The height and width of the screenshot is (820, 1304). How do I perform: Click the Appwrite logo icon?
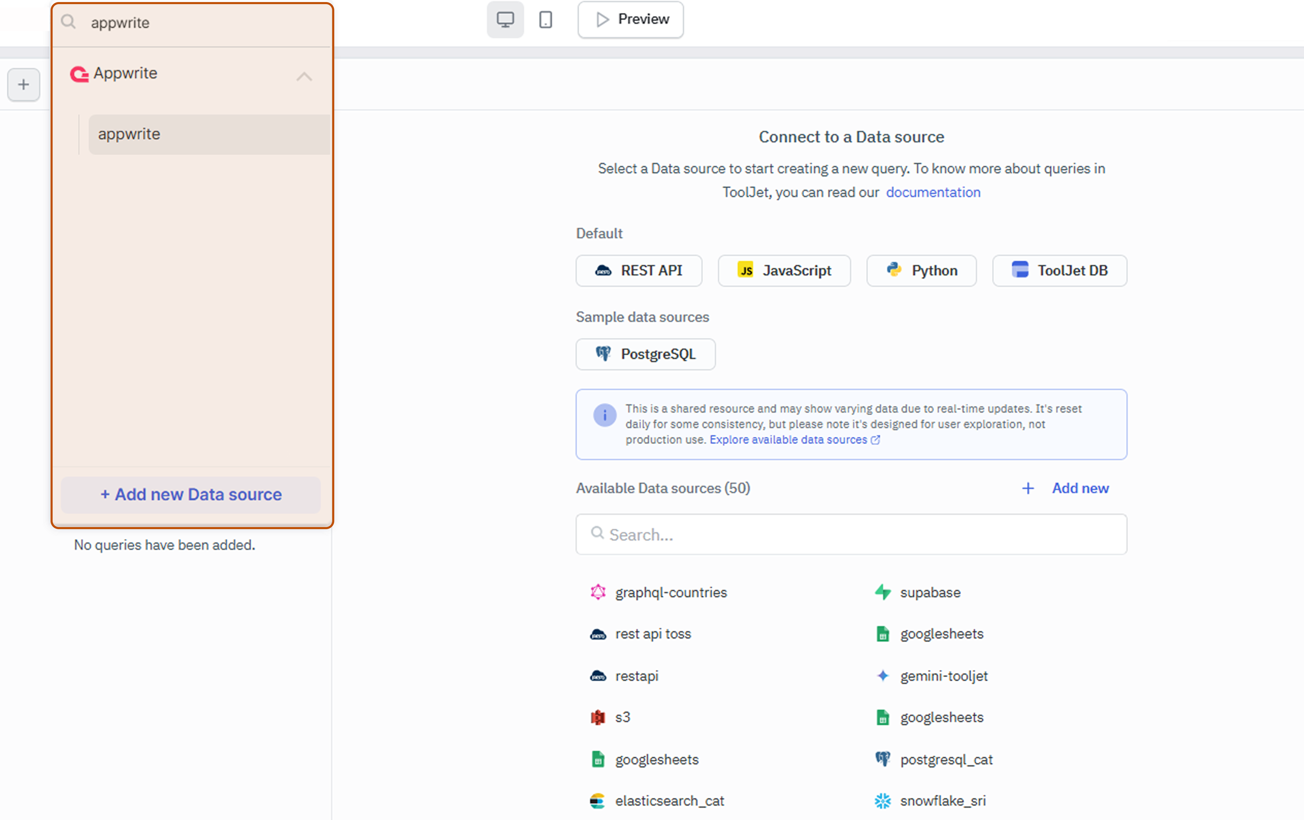click(x=79, y=74)
